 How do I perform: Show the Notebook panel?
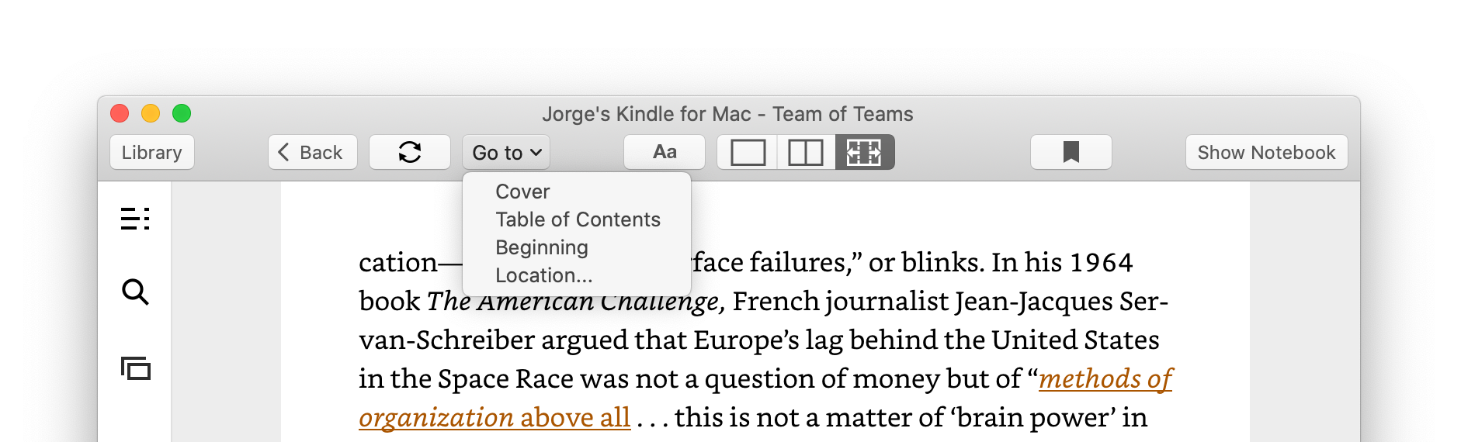tap(1266, 152)
